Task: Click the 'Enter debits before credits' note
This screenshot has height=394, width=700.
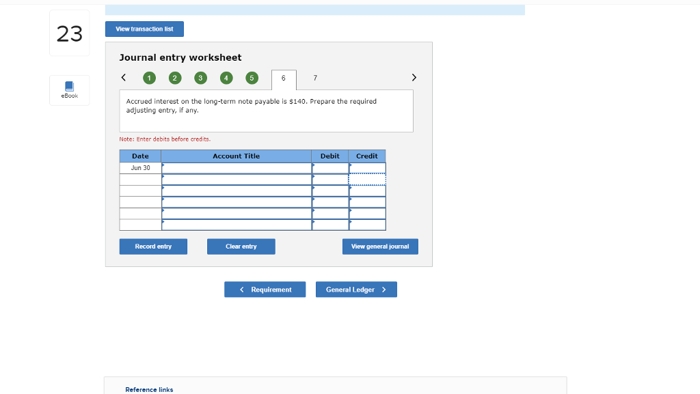Action: tap(165, 139)
